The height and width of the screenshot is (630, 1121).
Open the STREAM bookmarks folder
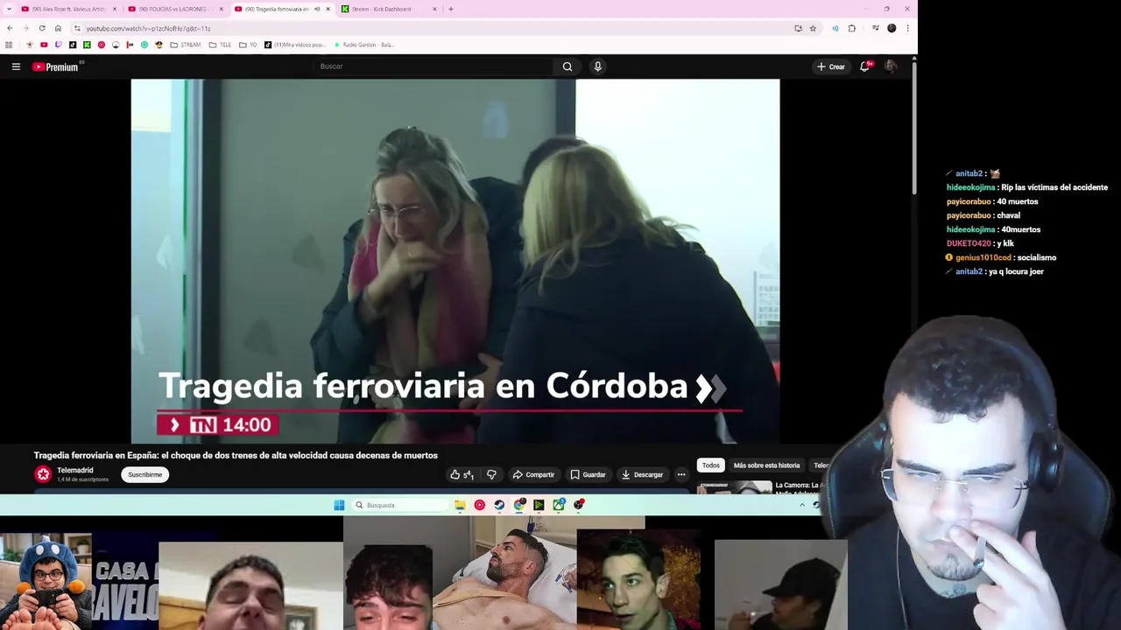tap(185, 45)
